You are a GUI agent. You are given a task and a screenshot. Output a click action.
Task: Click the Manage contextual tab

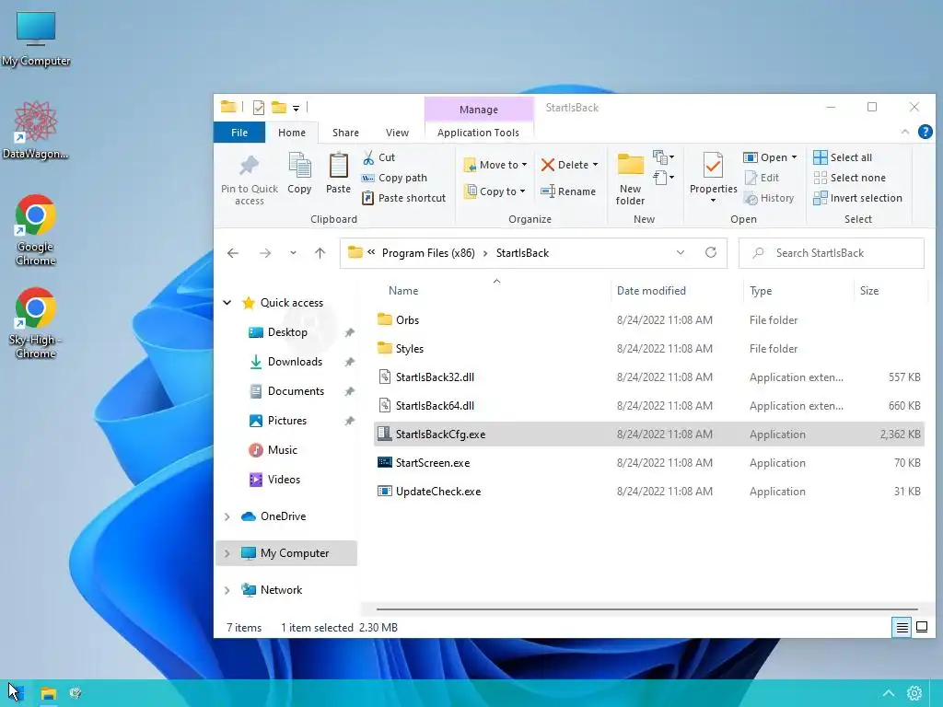click(x=479, y=110)
